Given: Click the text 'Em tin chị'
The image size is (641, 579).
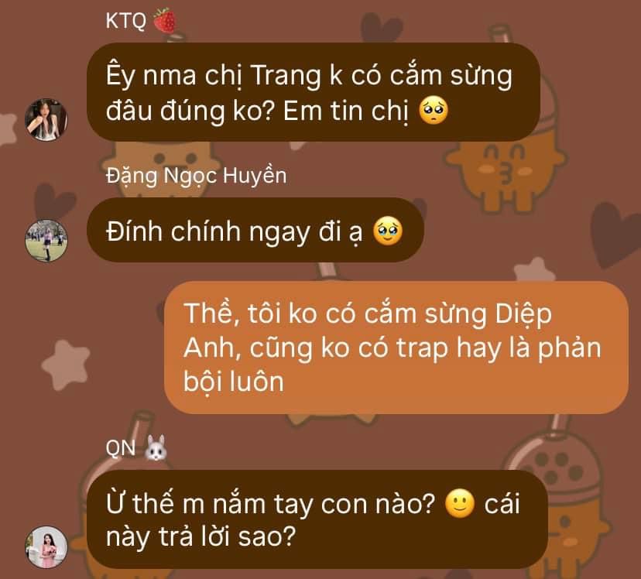Looking at the screenshot, I should (x=346, y=111).
